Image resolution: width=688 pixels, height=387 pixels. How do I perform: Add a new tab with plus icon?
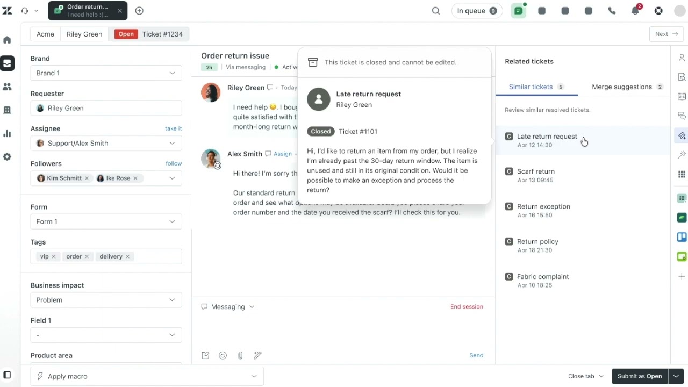pos(139,11)
